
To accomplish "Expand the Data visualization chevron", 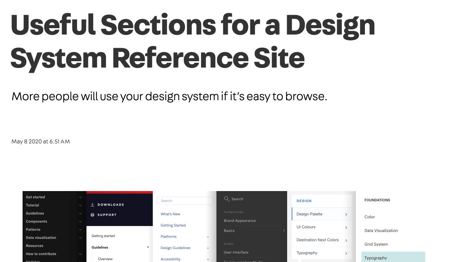I will click(x=80, y=238).
